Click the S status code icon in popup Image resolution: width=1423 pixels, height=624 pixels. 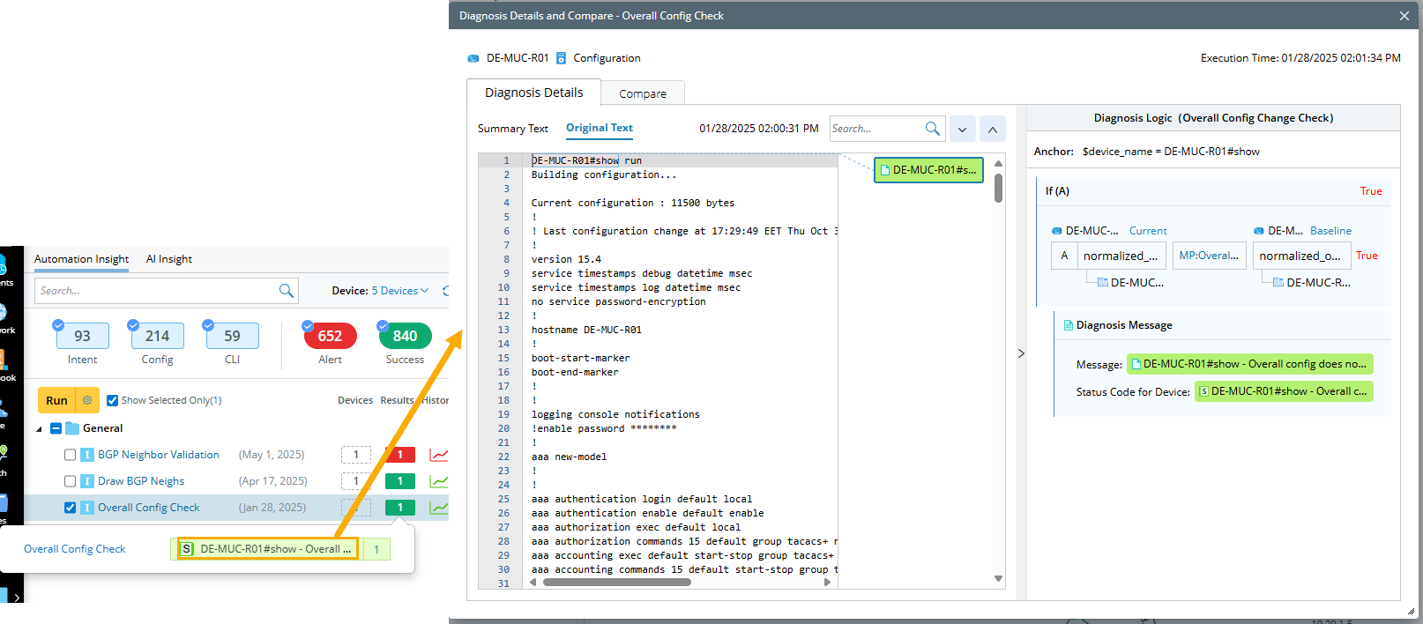[x=187, y=549]
